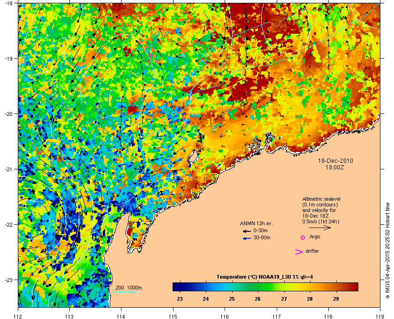Click the longitude axis label '118'
394x319 pixels.
click(x=328, y=316)
